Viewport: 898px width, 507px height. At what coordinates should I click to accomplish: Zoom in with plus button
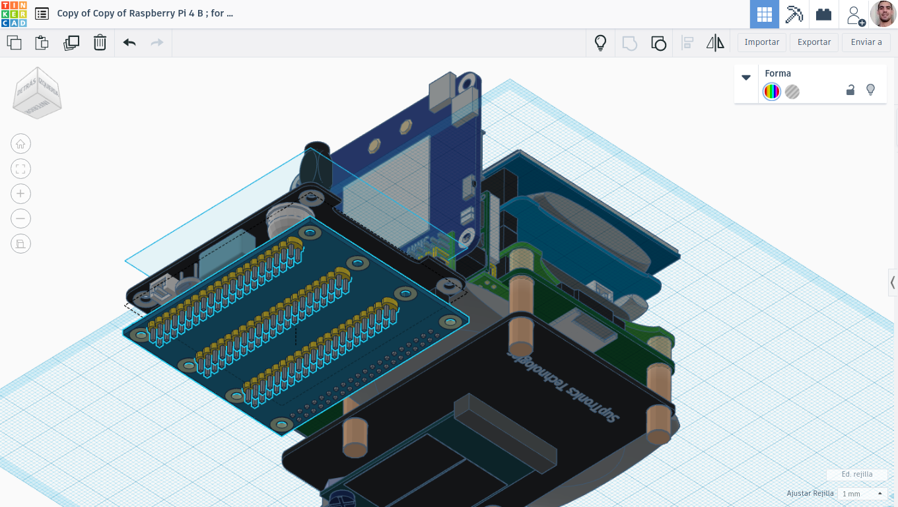[x=20, y=194]
